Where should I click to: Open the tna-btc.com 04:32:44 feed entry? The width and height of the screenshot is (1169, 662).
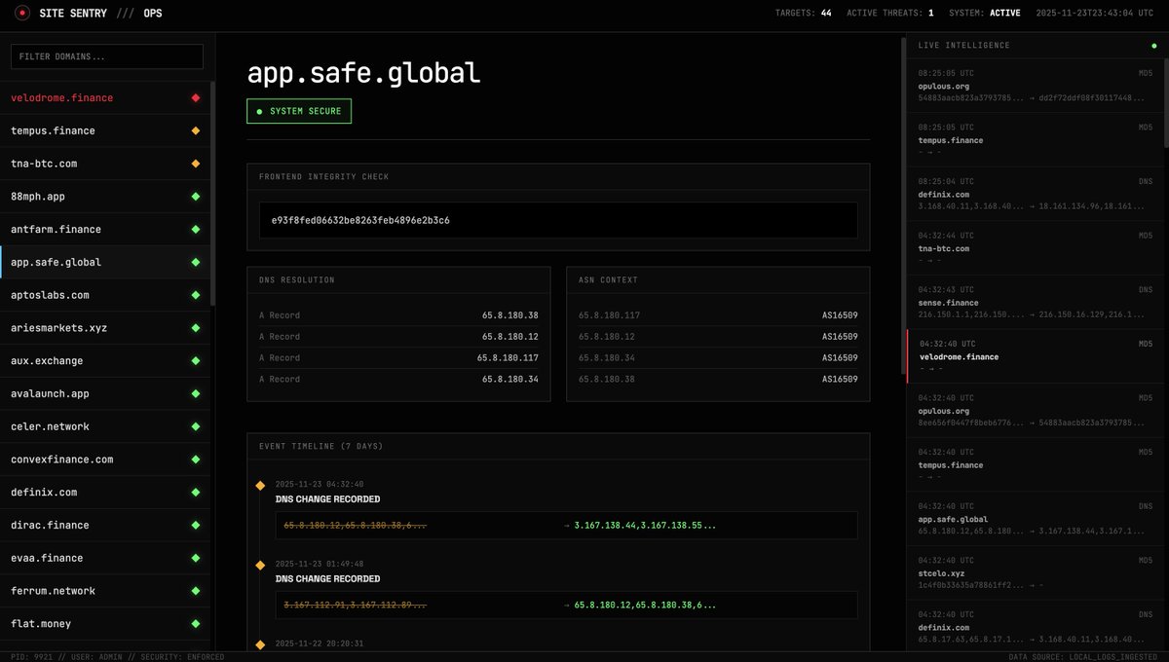[x=1035, y=248]
